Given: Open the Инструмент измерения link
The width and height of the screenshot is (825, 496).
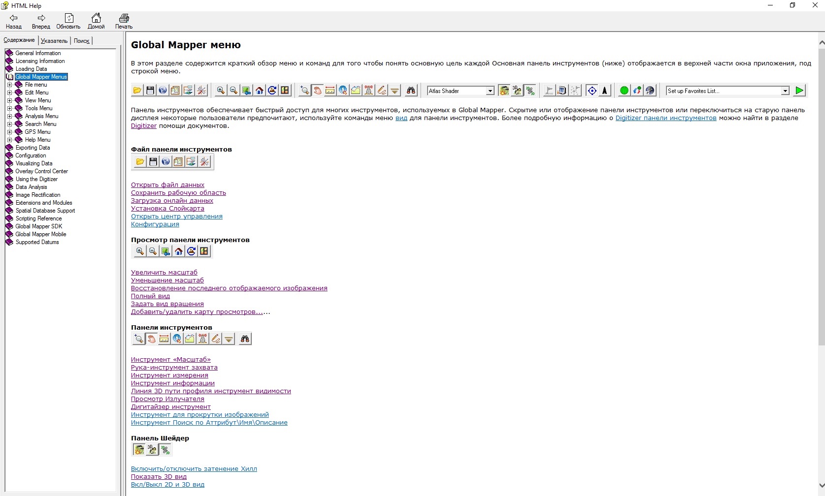Looking at the screenshot, I should tap(169, 375).
